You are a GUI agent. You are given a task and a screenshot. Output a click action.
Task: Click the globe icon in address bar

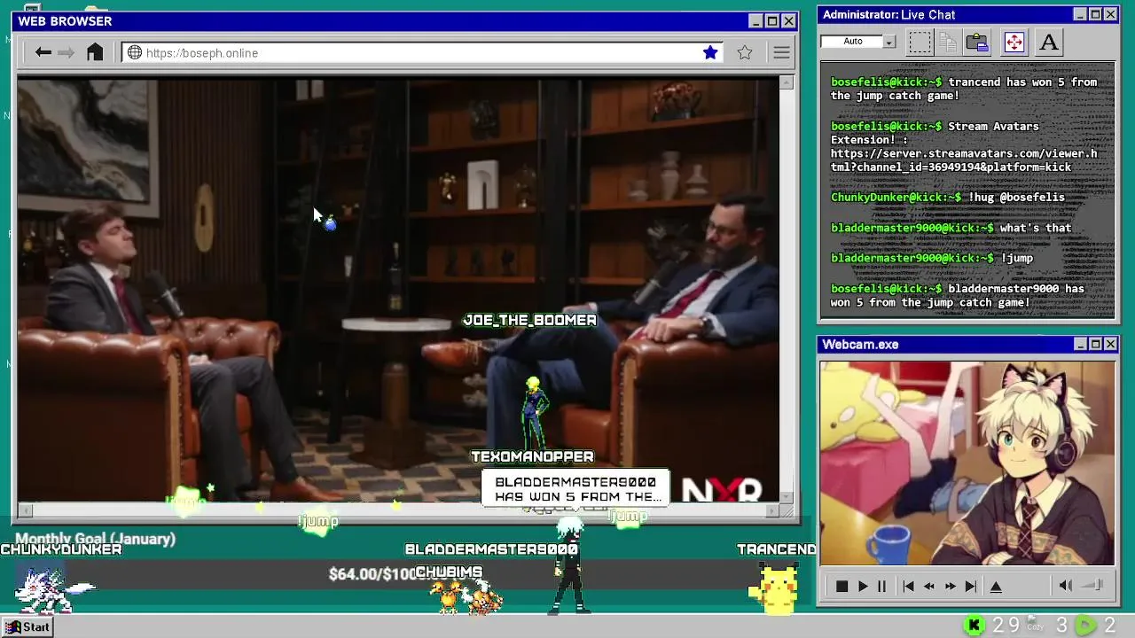point(135,52)
